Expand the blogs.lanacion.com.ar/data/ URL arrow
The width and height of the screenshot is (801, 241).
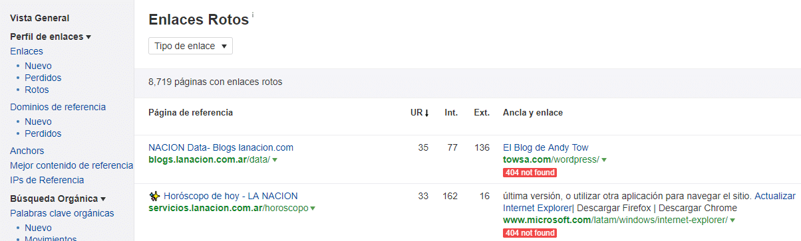[x=275, y=160]
